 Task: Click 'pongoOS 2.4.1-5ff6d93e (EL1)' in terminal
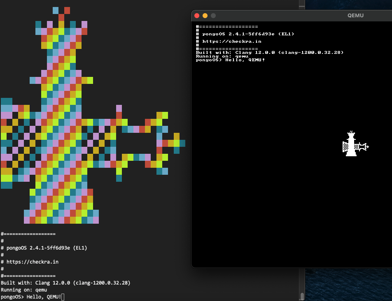click(47, 248)
